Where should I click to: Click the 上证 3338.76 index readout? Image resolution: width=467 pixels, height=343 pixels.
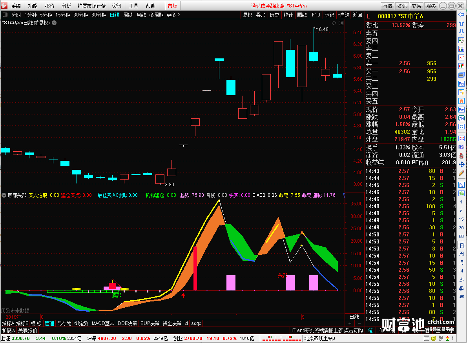point(15,339)
